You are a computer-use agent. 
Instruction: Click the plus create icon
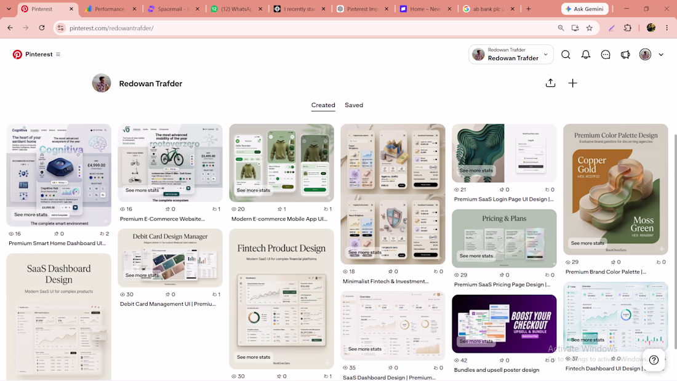[572, 83]
